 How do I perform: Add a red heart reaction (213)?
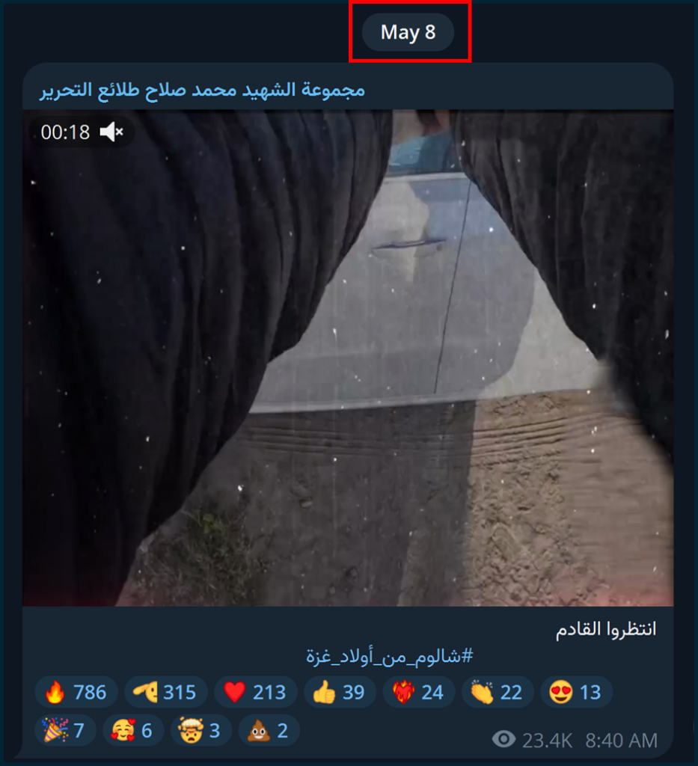pos(255,692)
